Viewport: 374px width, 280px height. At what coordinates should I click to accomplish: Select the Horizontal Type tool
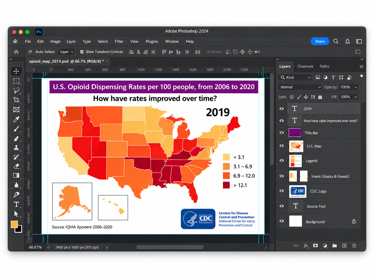(x=16, y=204)
